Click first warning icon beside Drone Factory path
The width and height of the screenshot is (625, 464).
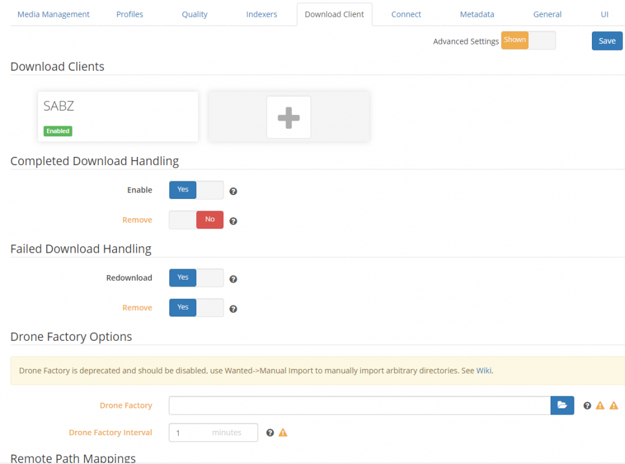[600, 406]
